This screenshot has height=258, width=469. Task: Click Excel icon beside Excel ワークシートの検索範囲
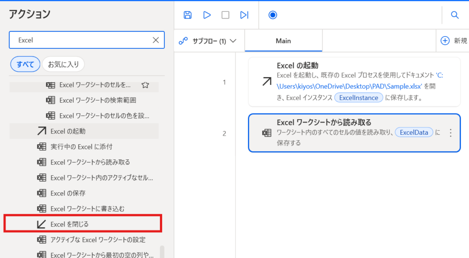tap(50, 100)
